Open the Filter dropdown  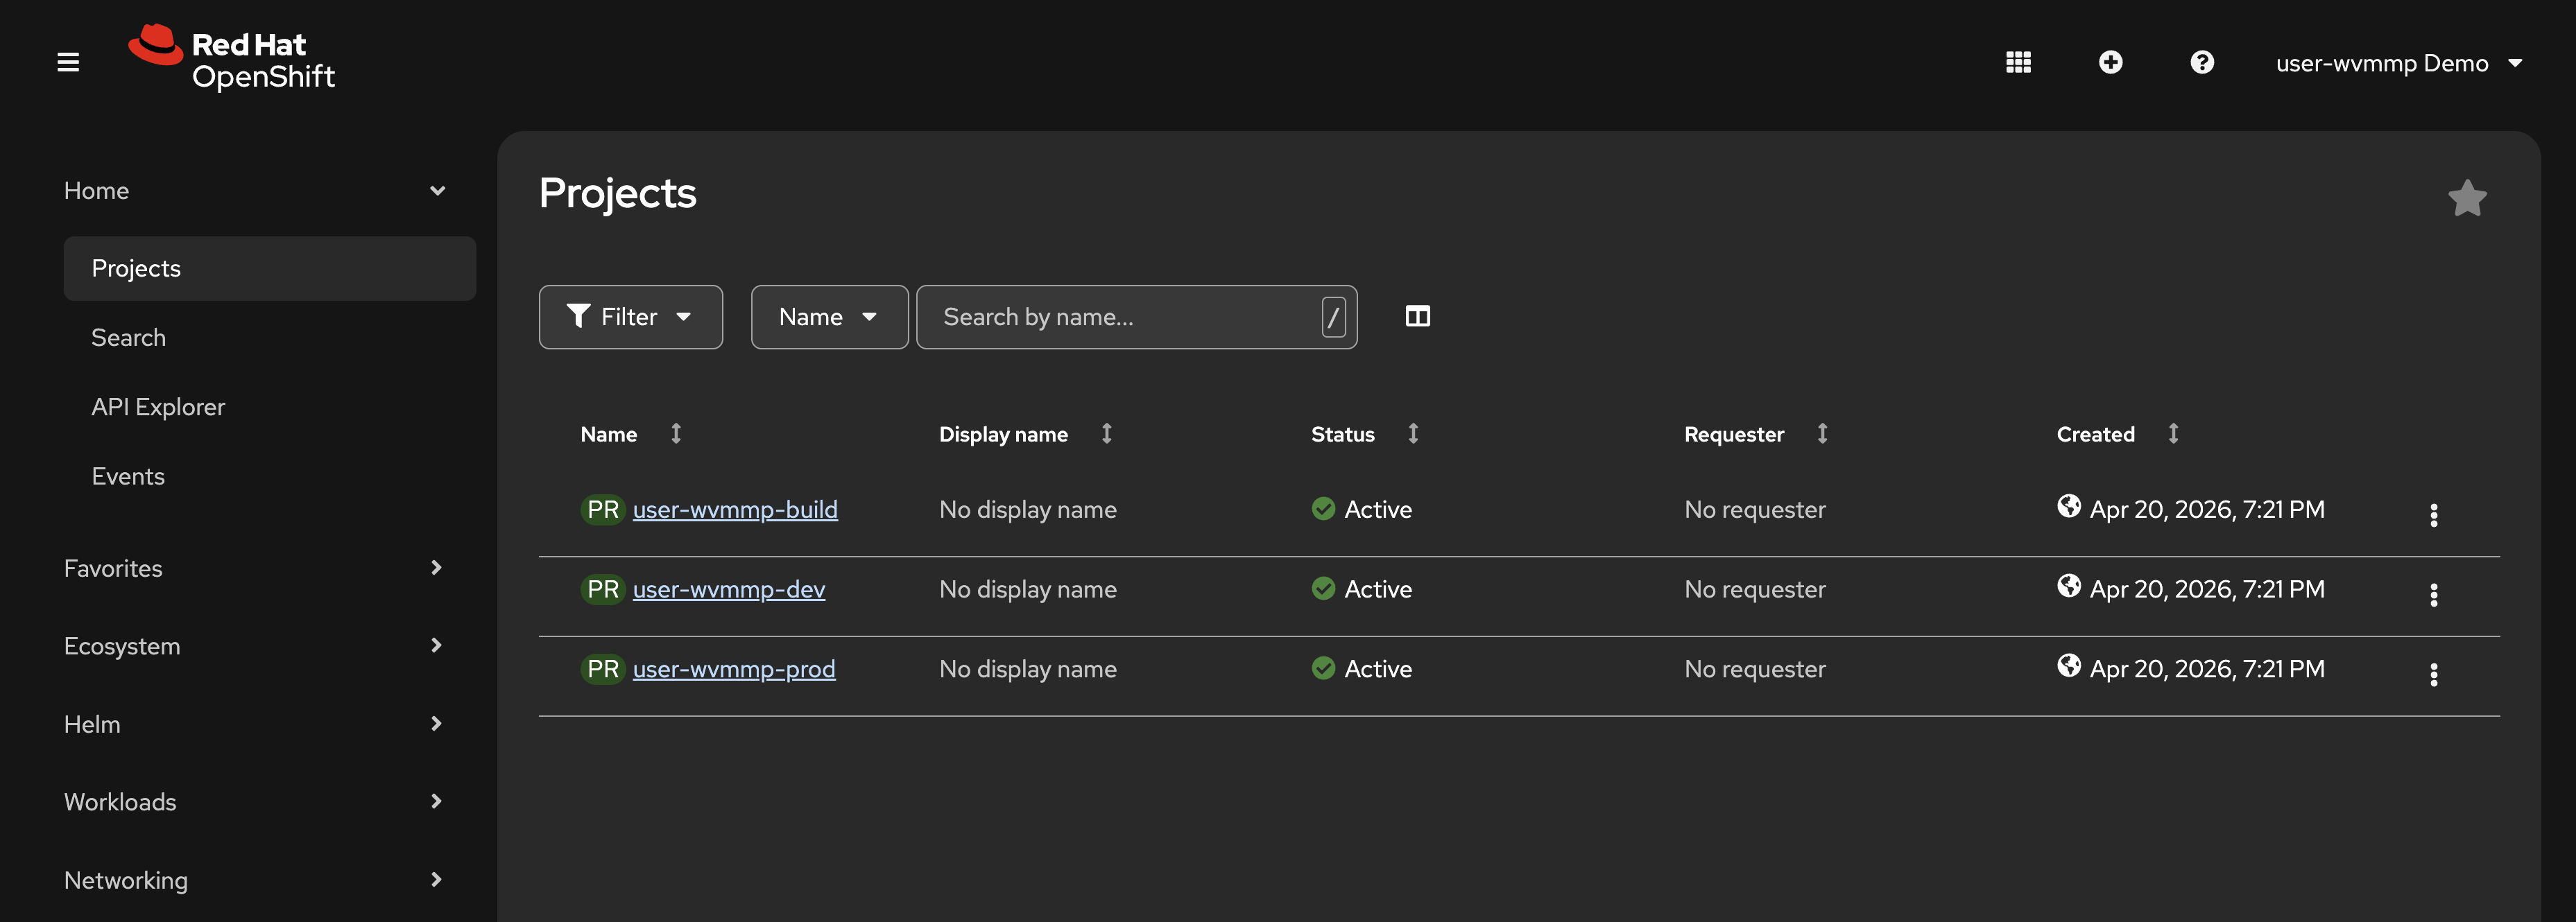pyautogui.click(x=630, y=317)
